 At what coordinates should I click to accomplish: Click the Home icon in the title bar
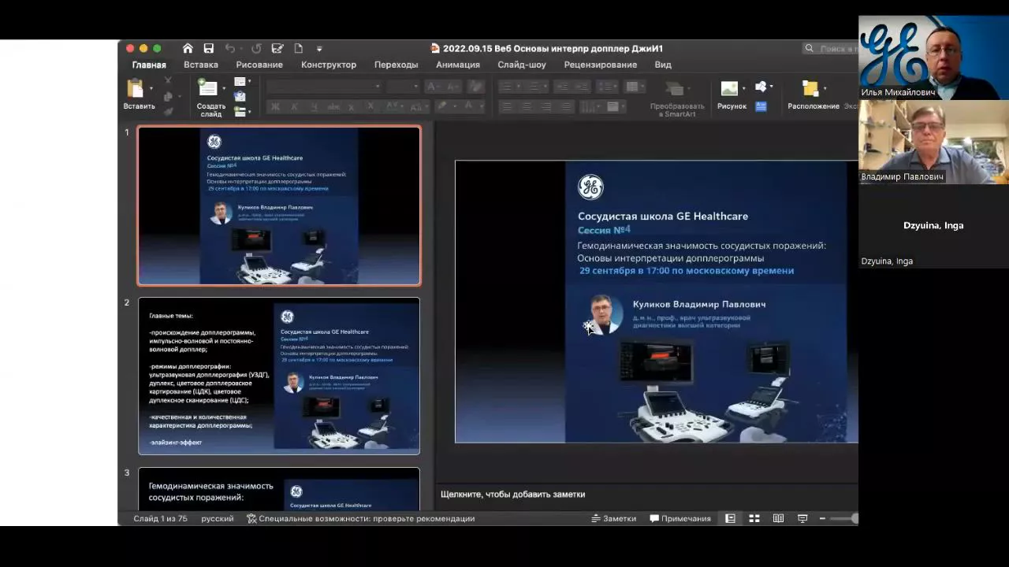[x=188, y=48]
